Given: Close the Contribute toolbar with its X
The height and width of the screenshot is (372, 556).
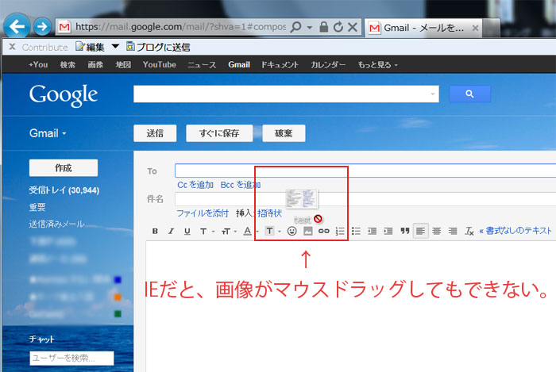Looking at the screenshot, I should (12, 47).
